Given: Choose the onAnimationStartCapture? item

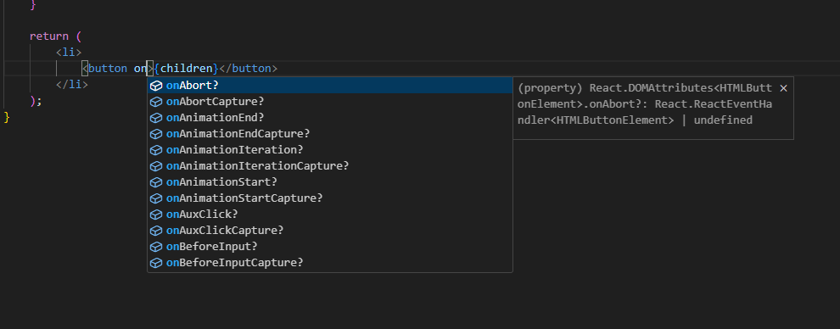Looking at the screenshot, I should [330, 198].
